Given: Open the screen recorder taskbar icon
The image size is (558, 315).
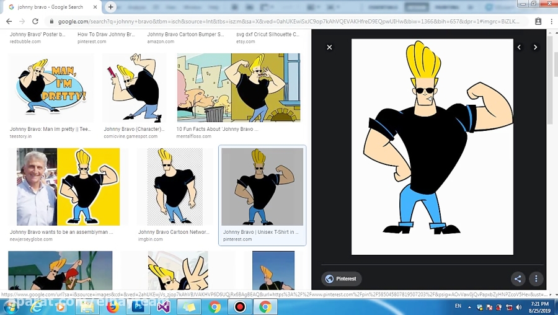Looking at the screenshot, I should click(240, 307).
